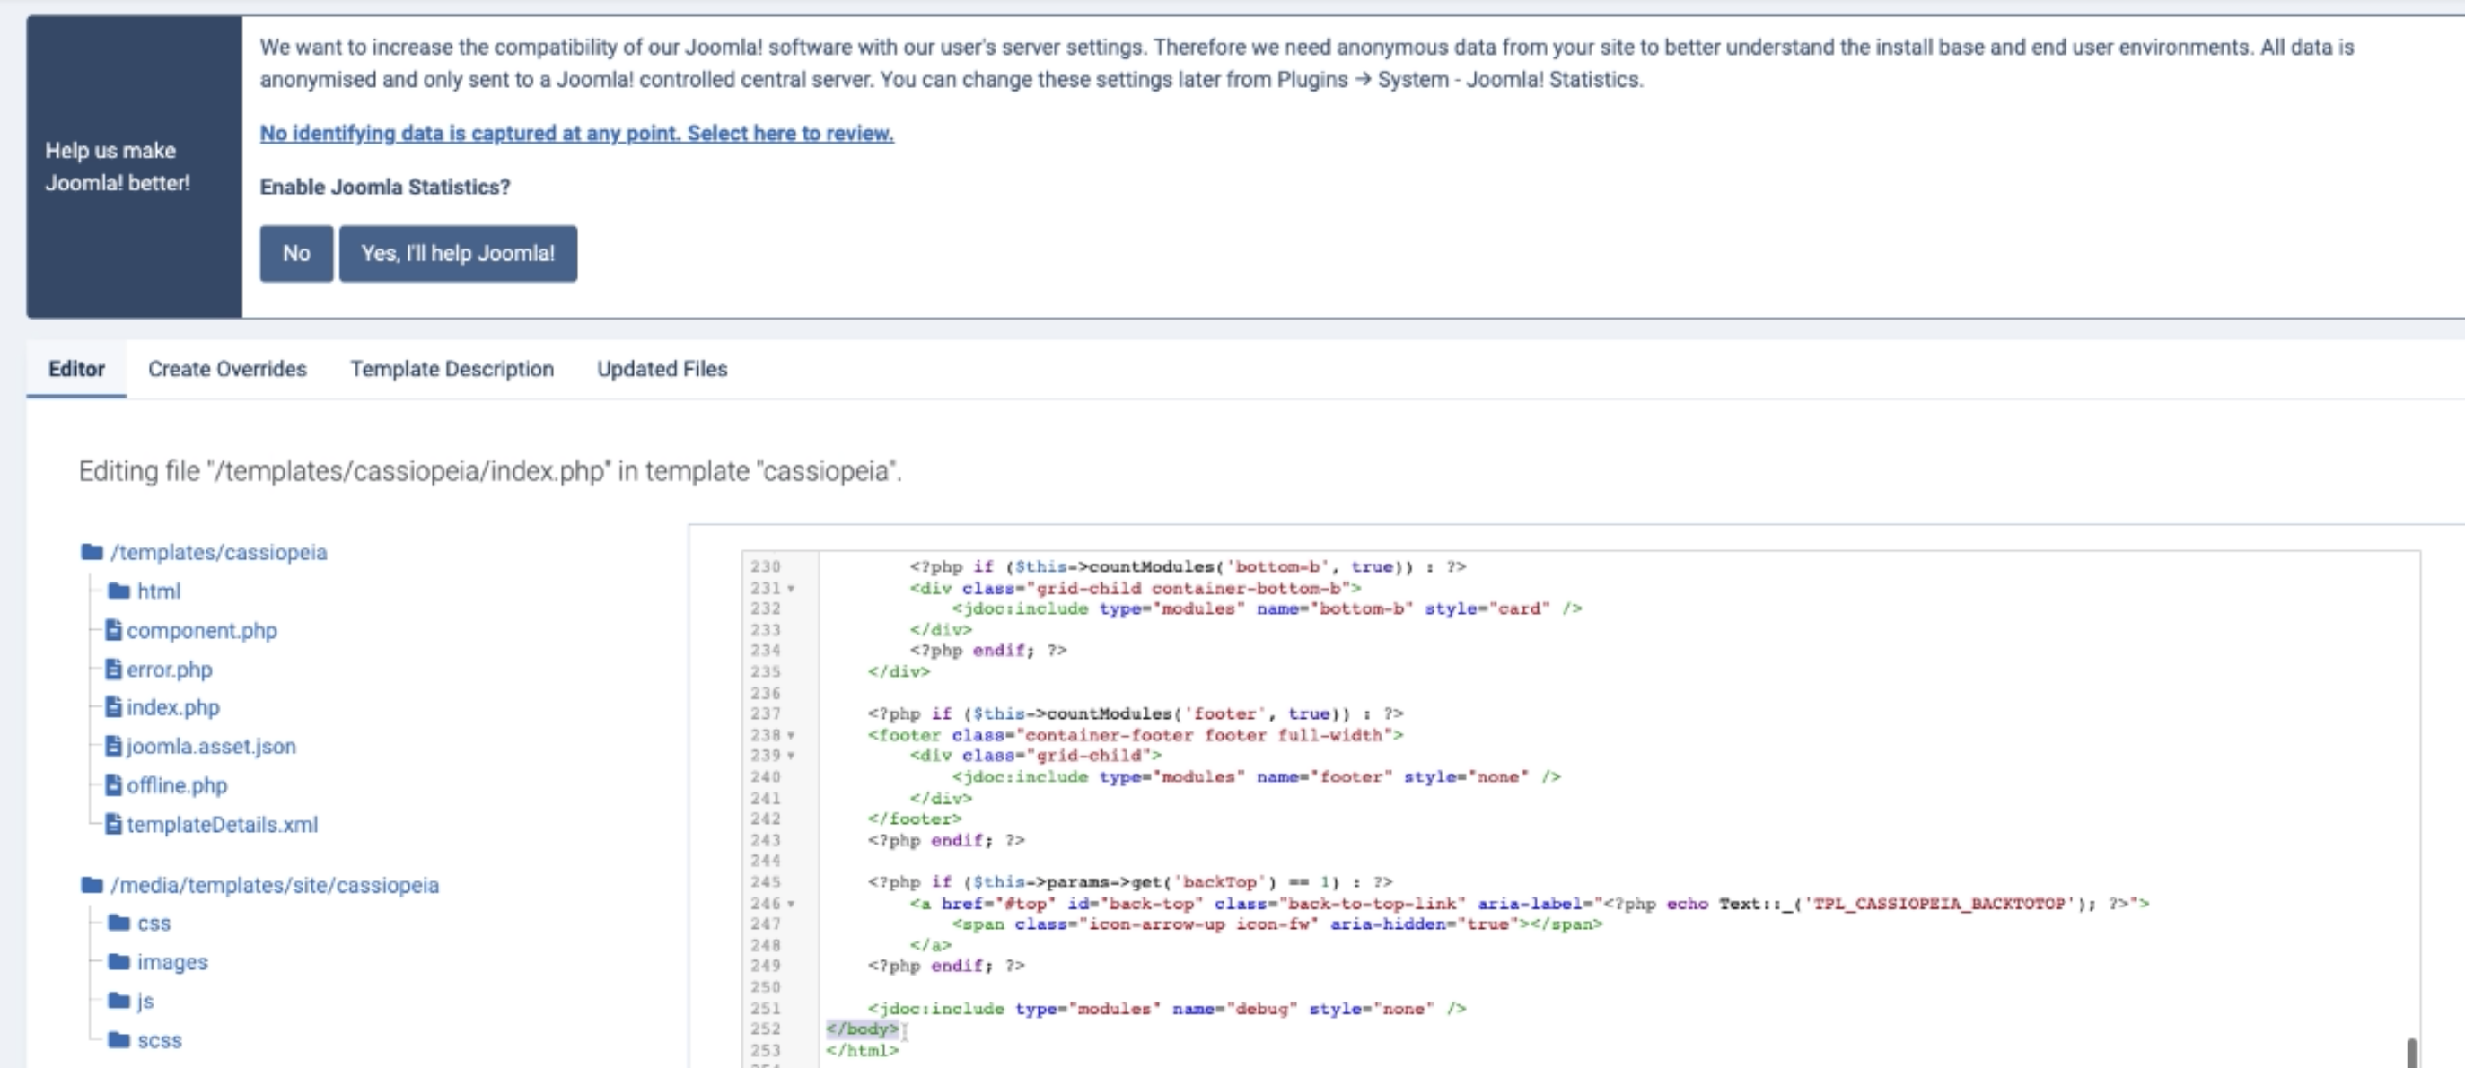Open the Template Description tab

452,369
